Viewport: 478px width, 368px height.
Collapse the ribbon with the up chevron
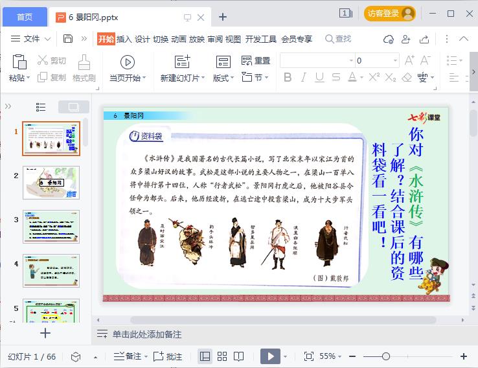tap(464, 38)
